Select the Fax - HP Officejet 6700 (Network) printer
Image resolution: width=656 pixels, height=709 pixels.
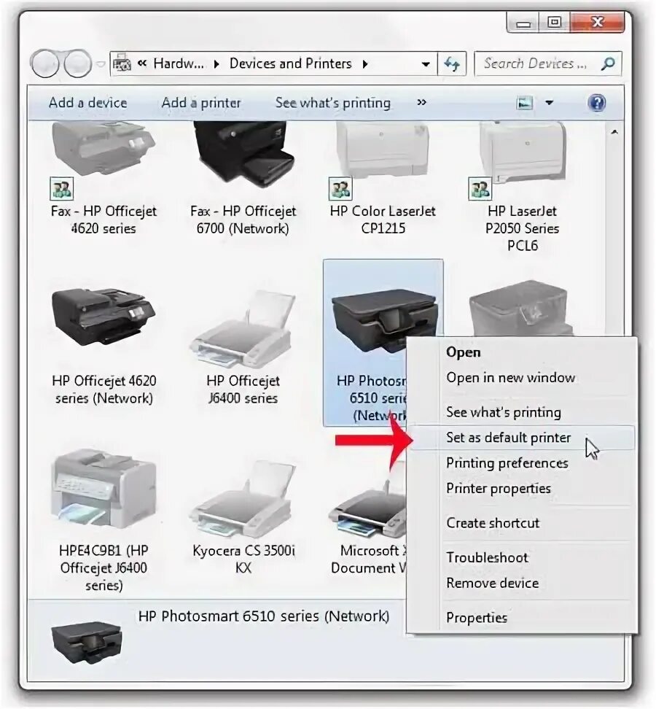(243, 154)
